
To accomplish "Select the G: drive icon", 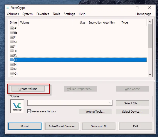I will pyautogui.click(x=12, y=41).
